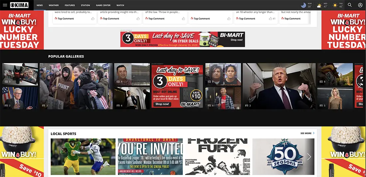Screen dimensions: 366x177
Task: View Thursday sunny forecast icon
Action: click(x=335, y=5)
